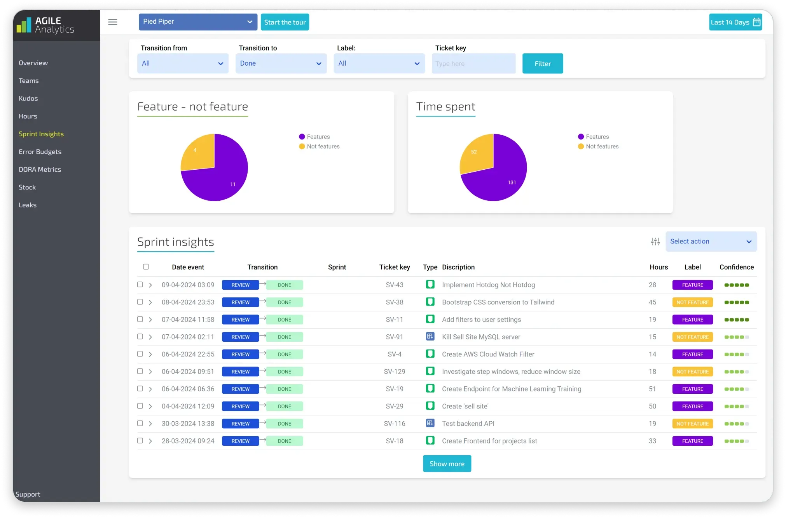Click the Kudos sidebar icon

coord(28,98)
